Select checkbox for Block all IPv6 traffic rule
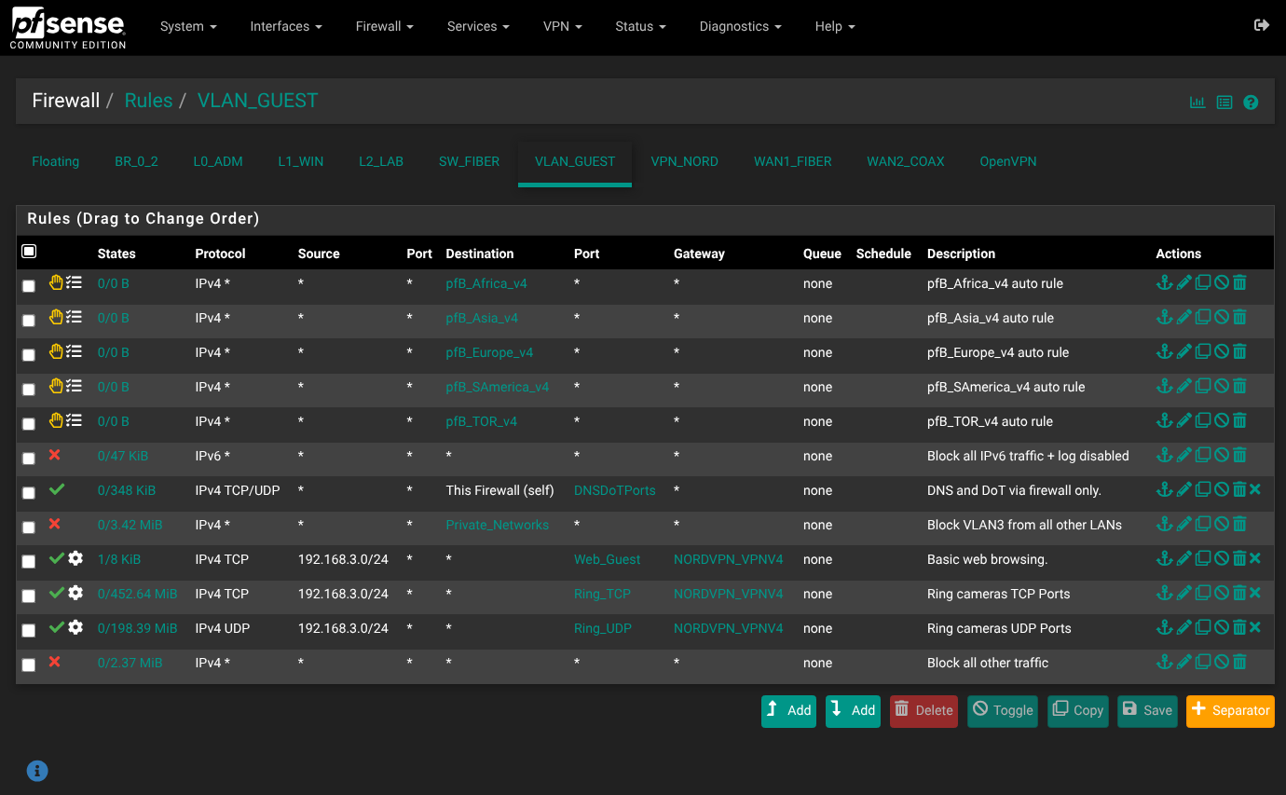Image resolution: width=1286 pixels, height=795 pixels. 29,459
